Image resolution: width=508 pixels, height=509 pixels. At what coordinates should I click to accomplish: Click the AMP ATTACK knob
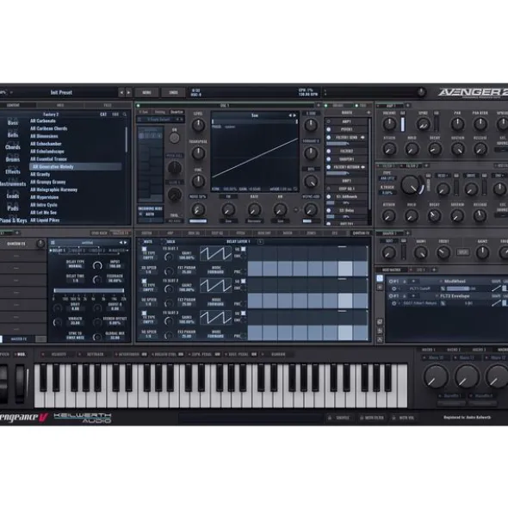[x=389, y=149]
